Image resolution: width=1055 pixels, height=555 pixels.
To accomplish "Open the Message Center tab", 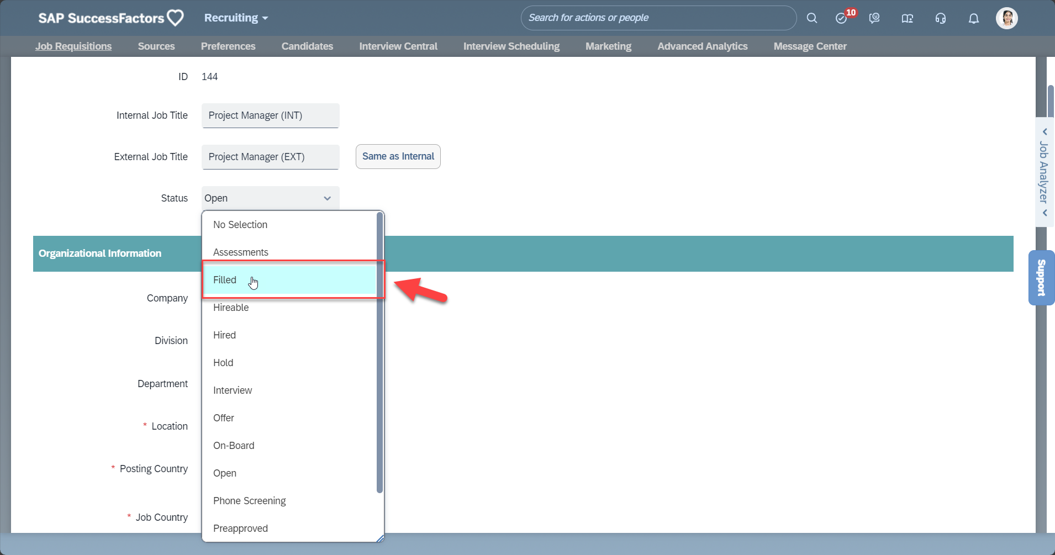I will [810, 46].
